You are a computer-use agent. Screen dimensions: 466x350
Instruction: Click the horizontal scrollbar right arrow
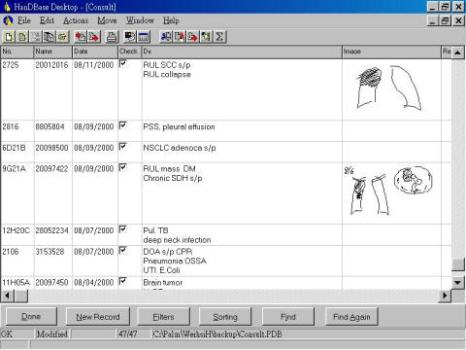[x=445, y=296]
